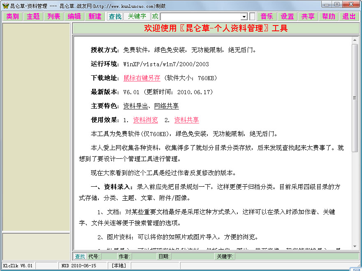Toggle the 或 search condition button
The image size is (362, 271).
(x=155, y=16)
